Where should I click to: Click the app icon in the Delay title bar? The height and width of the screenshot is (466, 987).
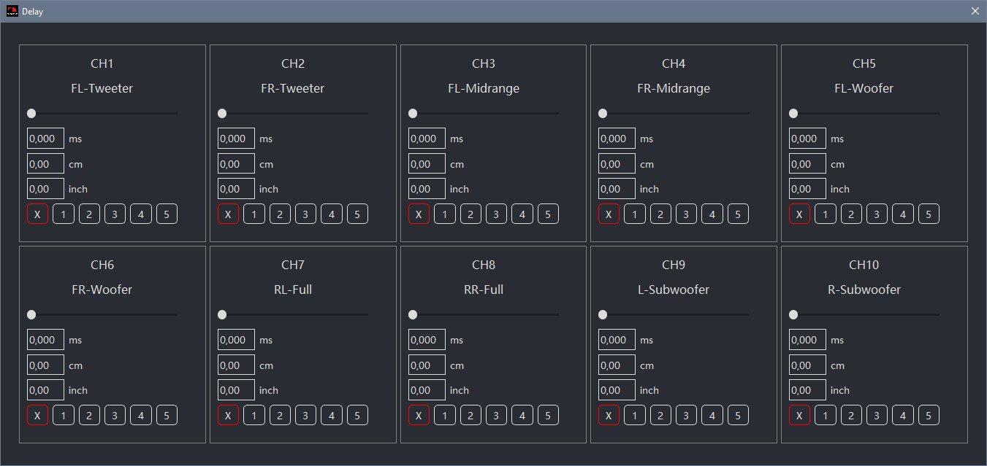(x=12, y=11)
